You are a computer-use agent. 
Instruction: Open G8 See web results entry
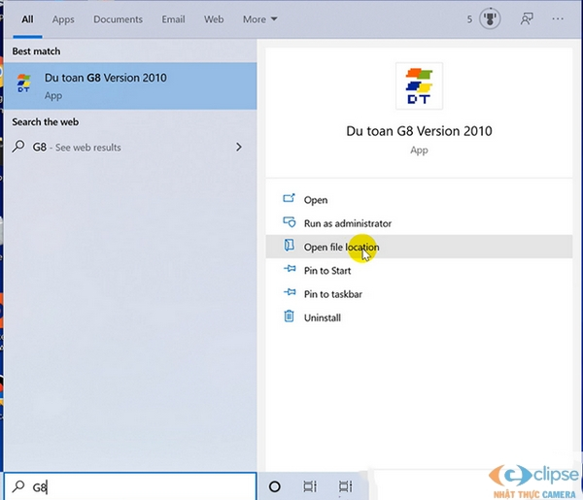pos(130,148)
